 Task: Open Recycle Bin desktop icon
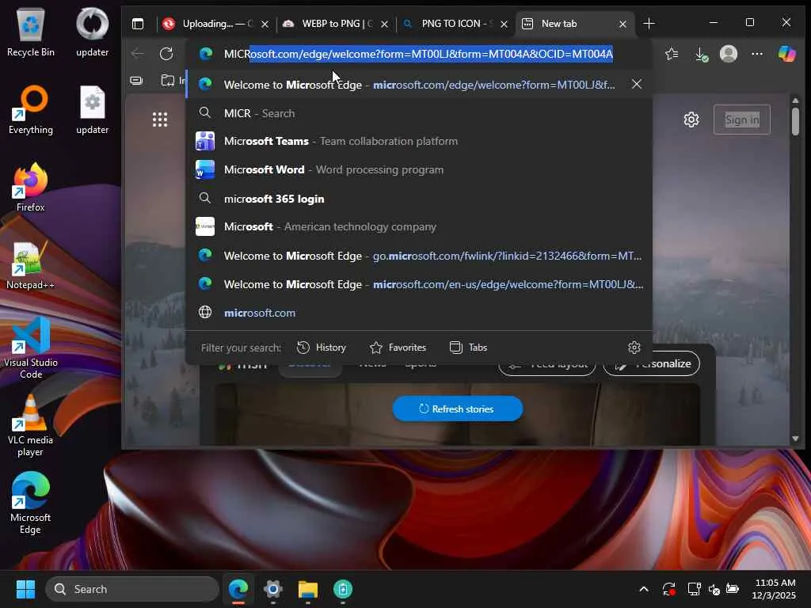[31, 32]
